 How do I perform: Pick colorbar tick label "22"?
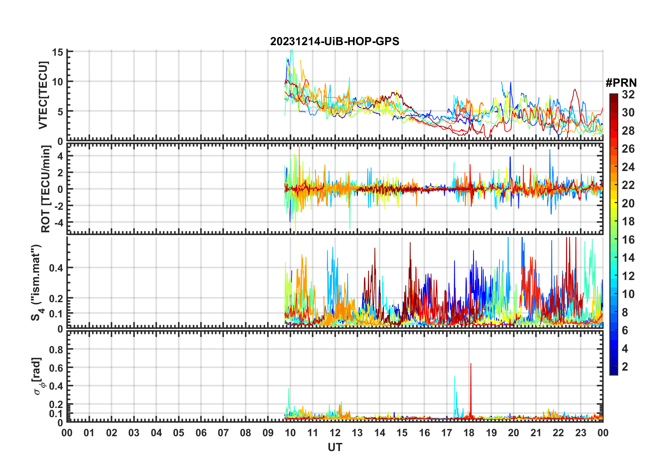pyautogui.click(x=628, y=185)
